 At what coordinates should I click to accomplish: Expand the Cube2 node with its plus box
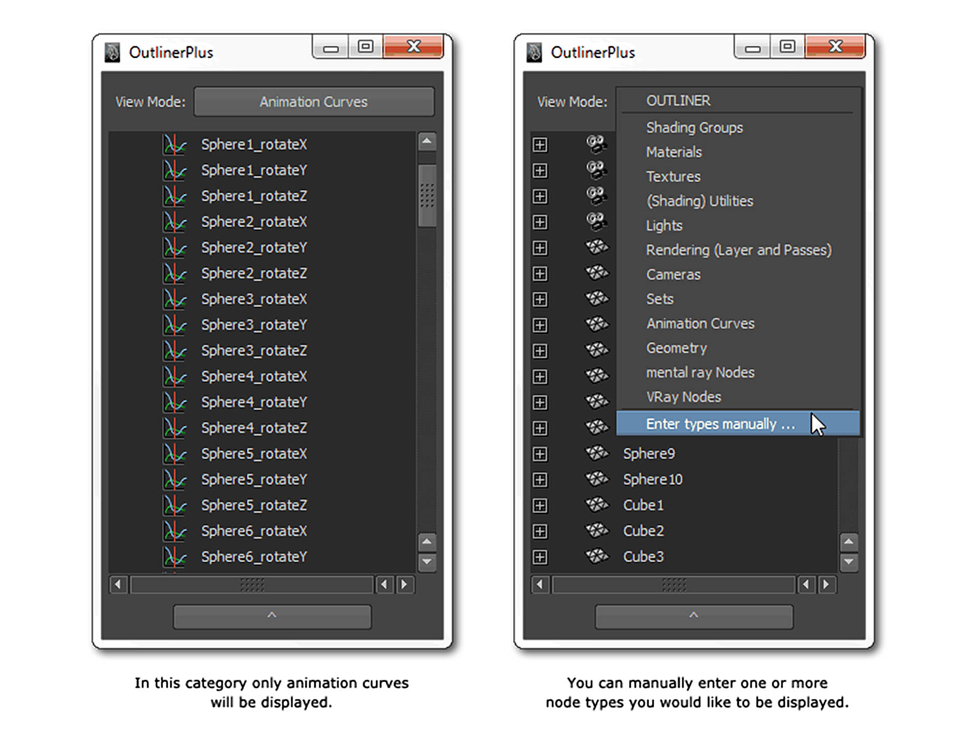point(540,532)
